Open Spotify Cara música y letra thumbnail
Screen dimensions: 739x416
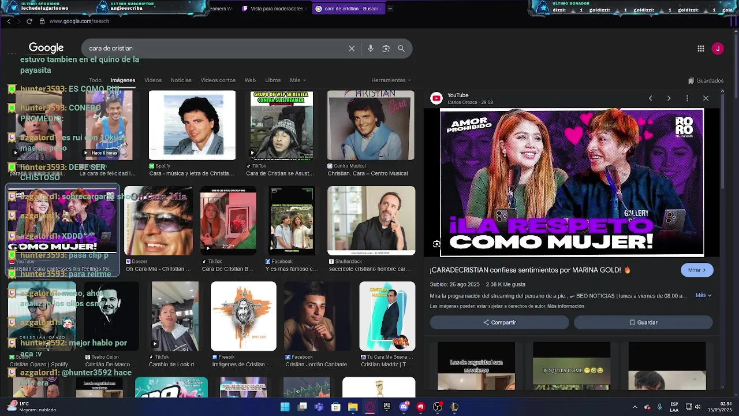(x=192, y=125)
